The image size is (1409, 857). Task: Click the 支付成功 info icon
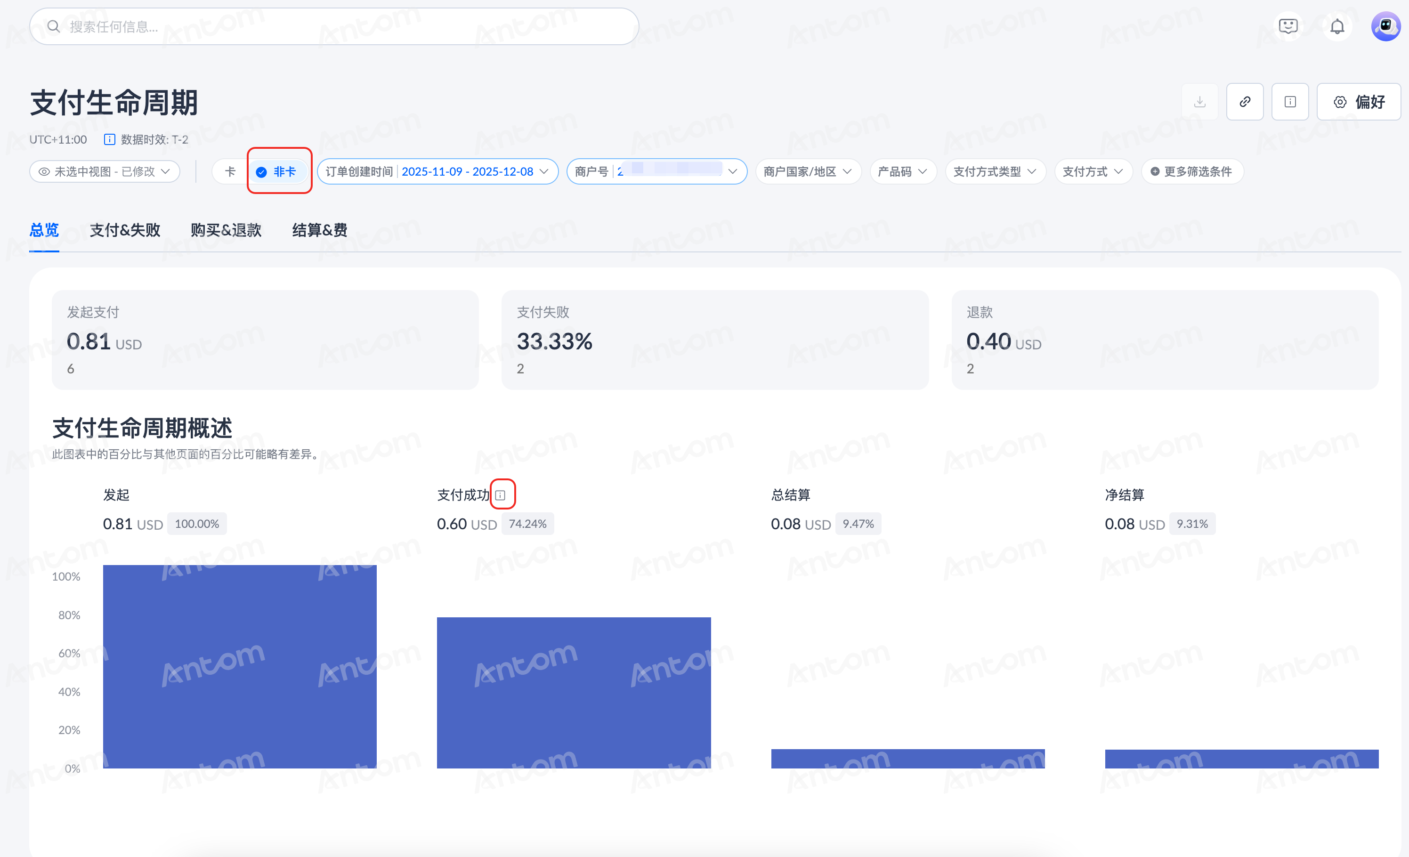point(500,495)
